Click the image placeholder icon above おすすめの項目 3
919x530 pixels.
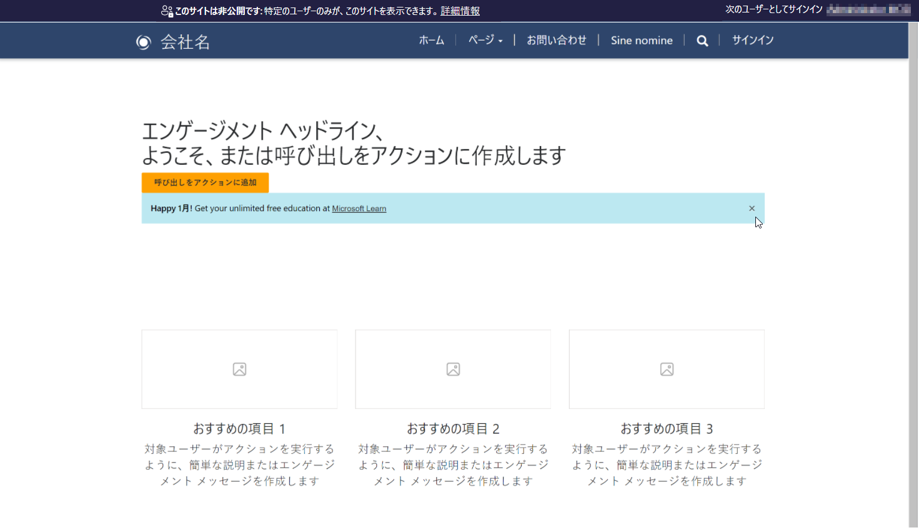point(666,369)
